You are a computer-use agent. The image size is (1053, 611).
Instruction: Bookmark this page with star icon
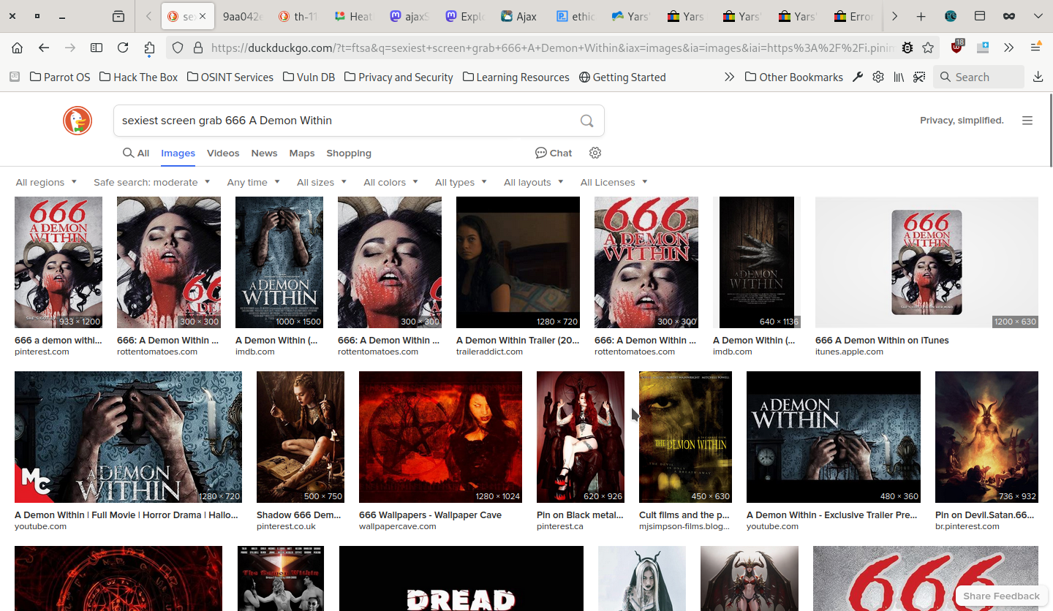pyautogui.click(x=928, y=48)
